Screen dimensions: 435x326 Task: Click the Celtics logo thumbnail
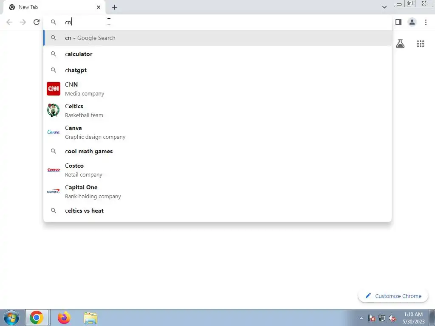click(54, 110)
